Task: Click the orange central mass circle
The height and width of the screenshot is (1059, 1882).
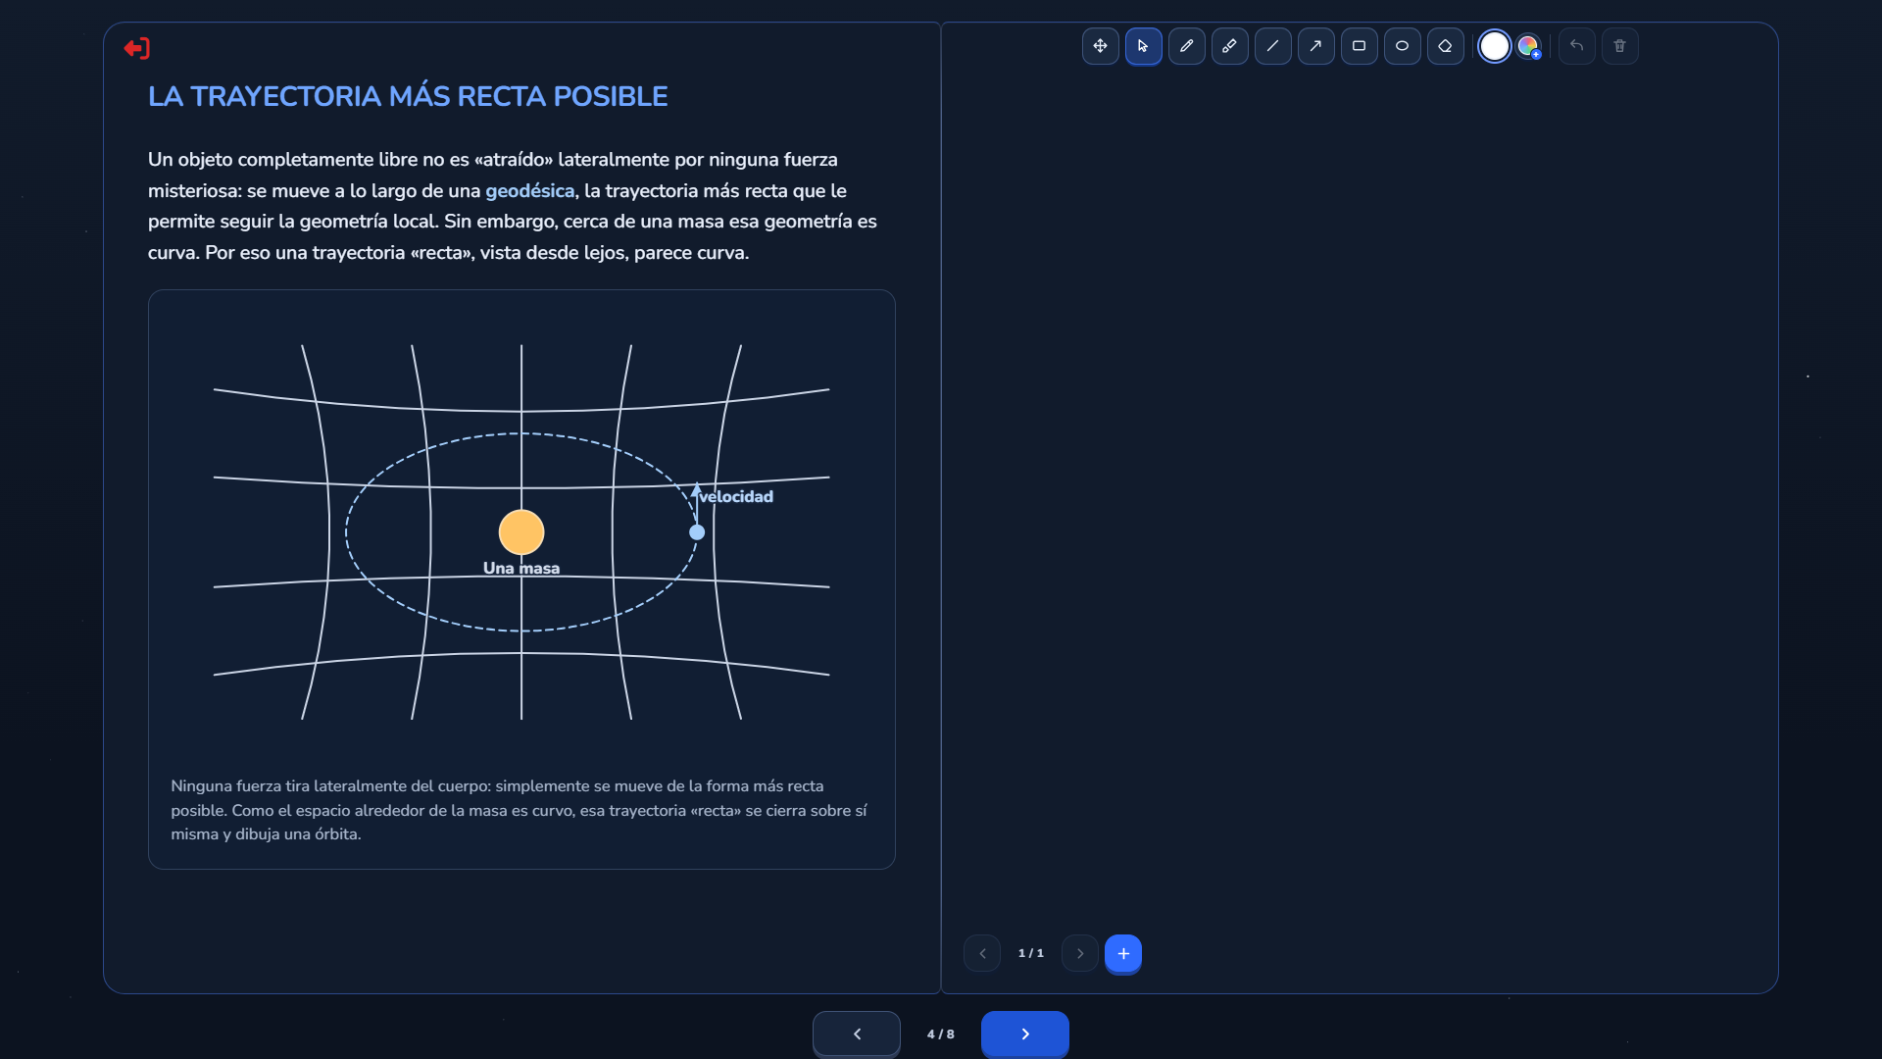Action: click(x=521, y=532)
